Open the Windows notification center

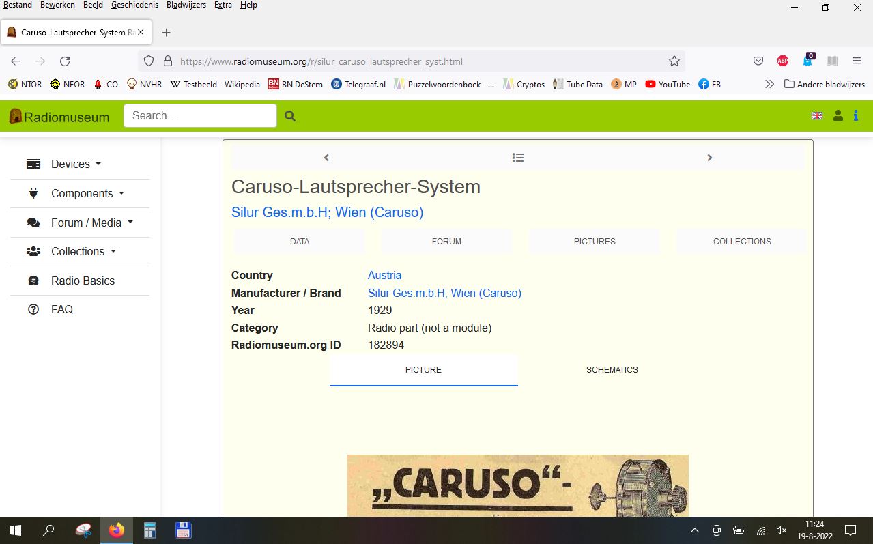[x=850, y=530]
